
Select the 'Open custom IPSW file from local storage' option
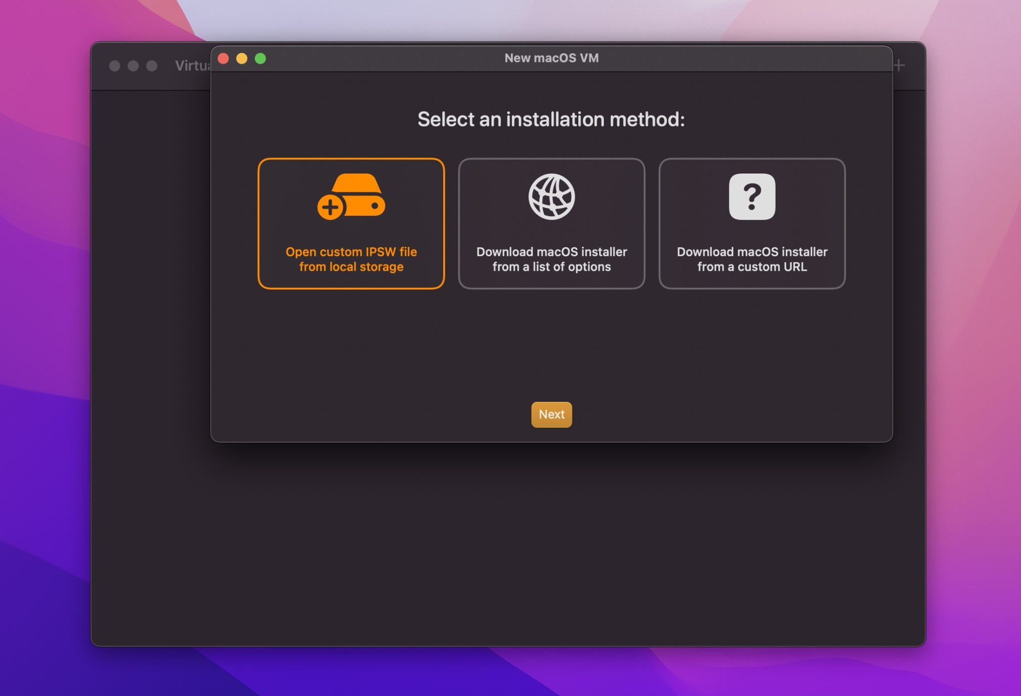point(351,223)
